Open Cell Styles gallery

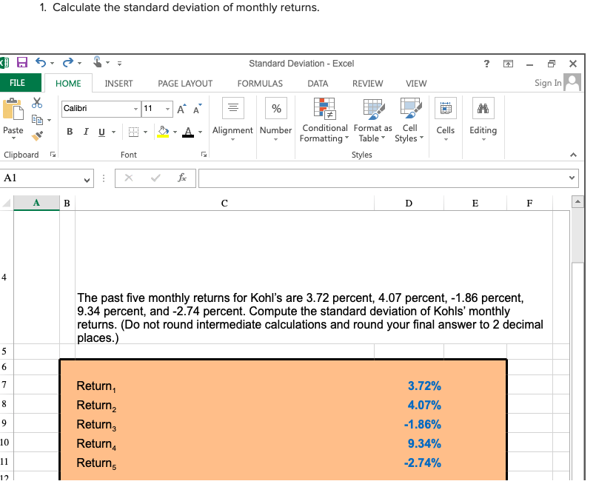[x=409, y=120]
